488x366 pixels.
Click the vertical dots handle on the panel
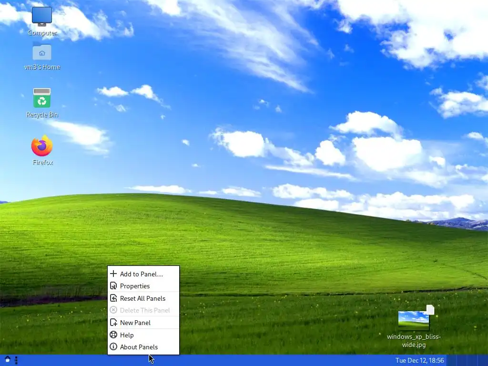pos(16,360)
